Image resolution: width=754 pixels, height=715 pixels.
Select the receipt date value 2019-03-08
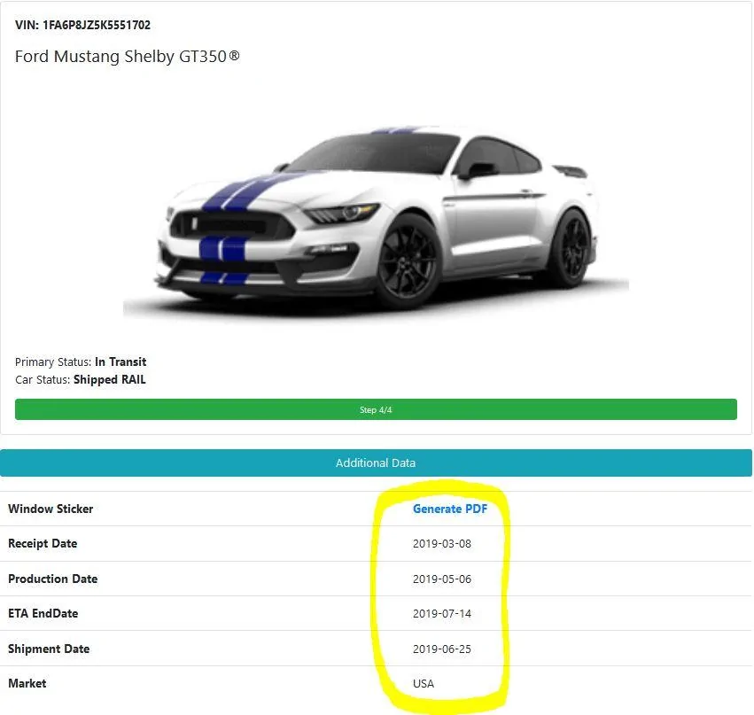point(442,544)
